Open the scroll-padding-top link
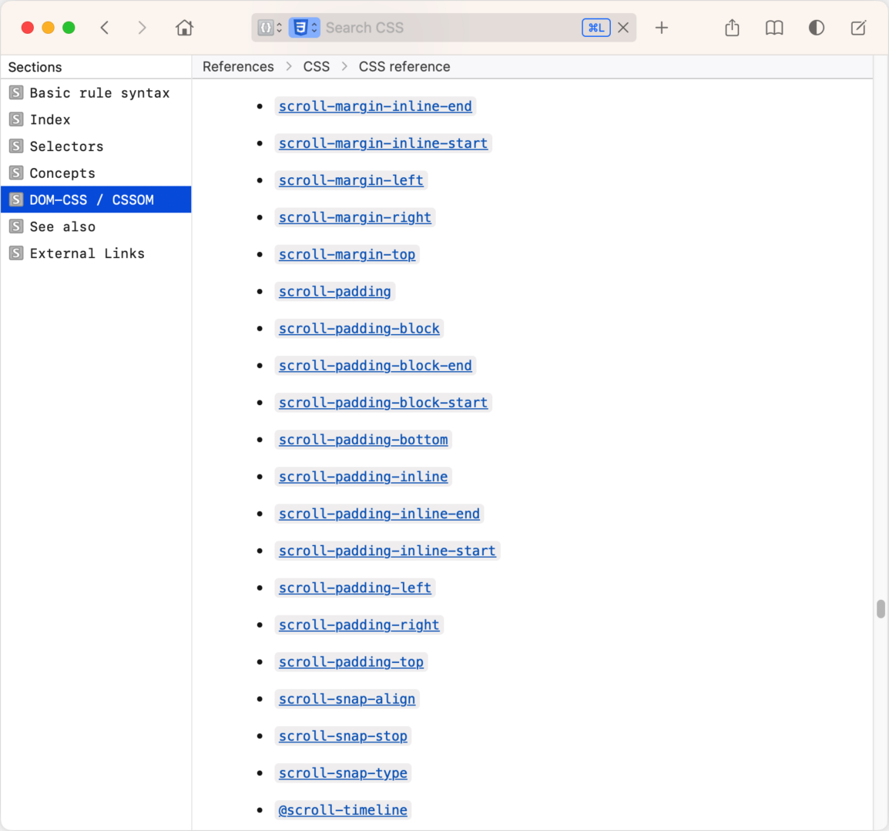The width and height of the screenshot is (889, 831). [x=351, y=662]
